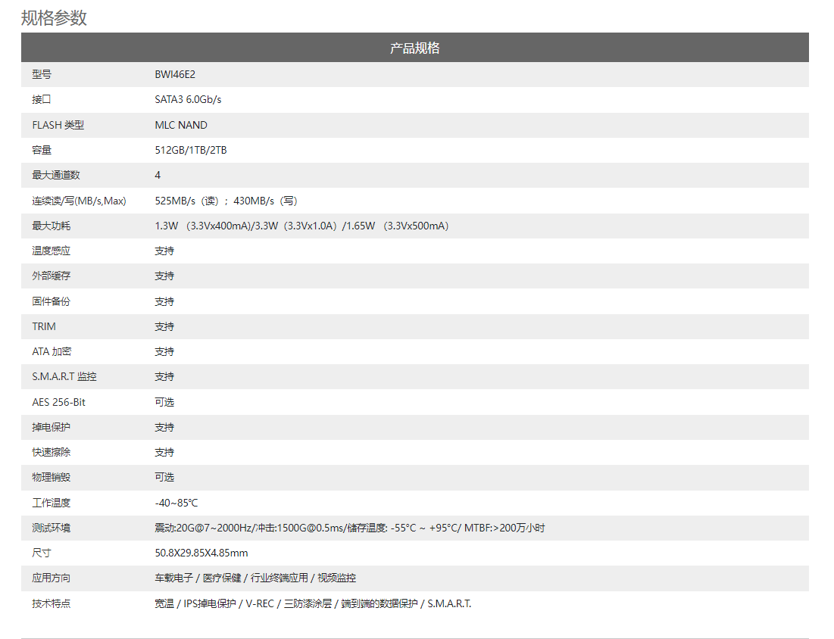Click 可选 in the 物理销毁 row

[164, 478]
